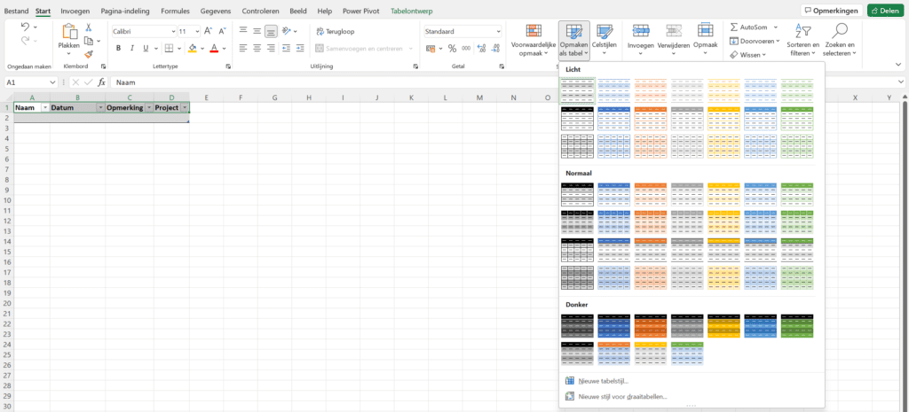Click Zoeken en selecteren magnifier icon
Image resolution: width=909 pixels, height=412 pixels.
[839, 30]
